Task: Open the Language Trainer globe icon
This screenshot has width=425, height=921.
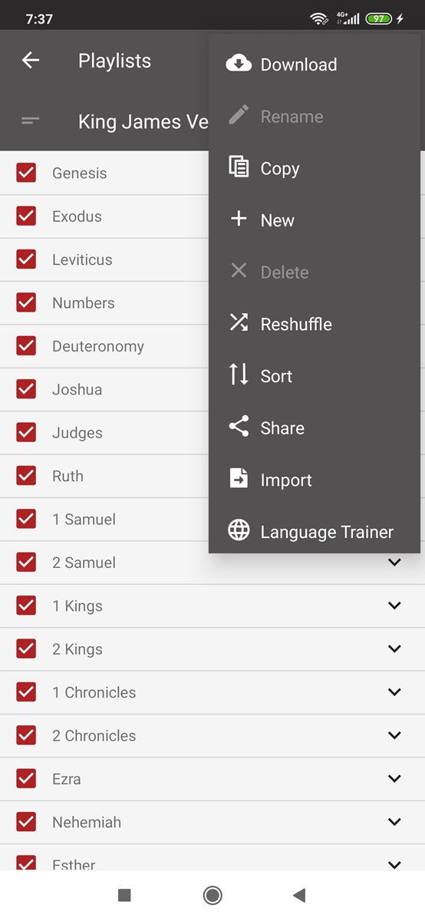Action: pos(239,531)
